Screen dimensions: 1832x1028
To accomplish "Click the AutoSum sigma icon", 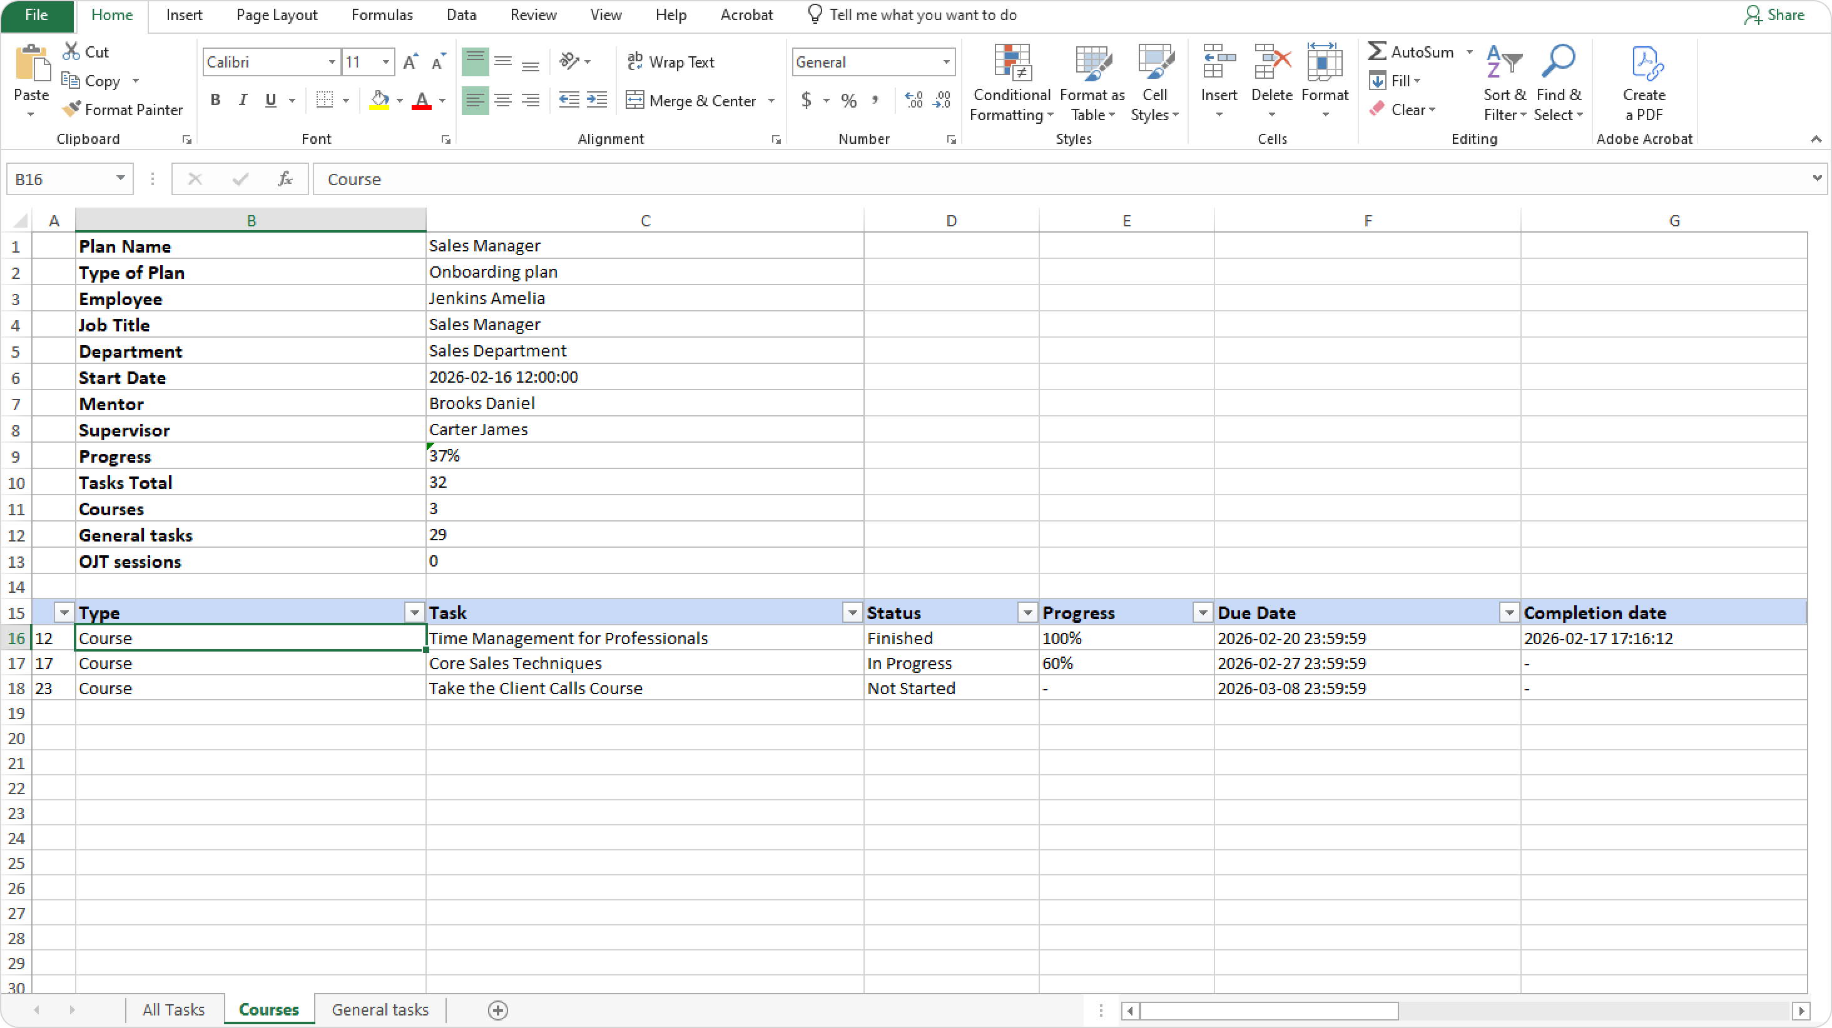I will [x=1377, y=51].
